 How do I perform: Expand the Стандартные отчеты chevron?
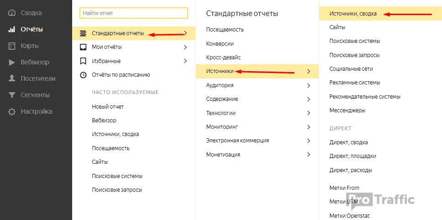pyautogui.click(x=185, y=33)
